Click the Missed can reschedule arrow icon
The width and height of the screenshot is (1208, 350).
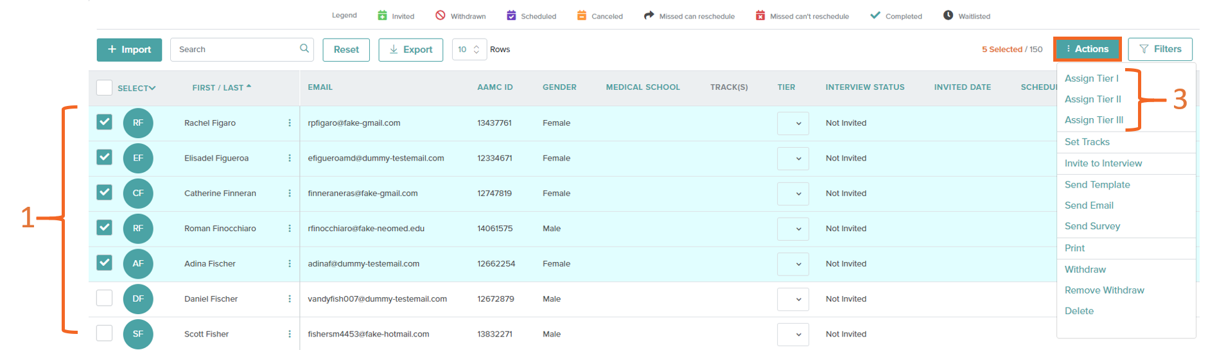[649, 15]
